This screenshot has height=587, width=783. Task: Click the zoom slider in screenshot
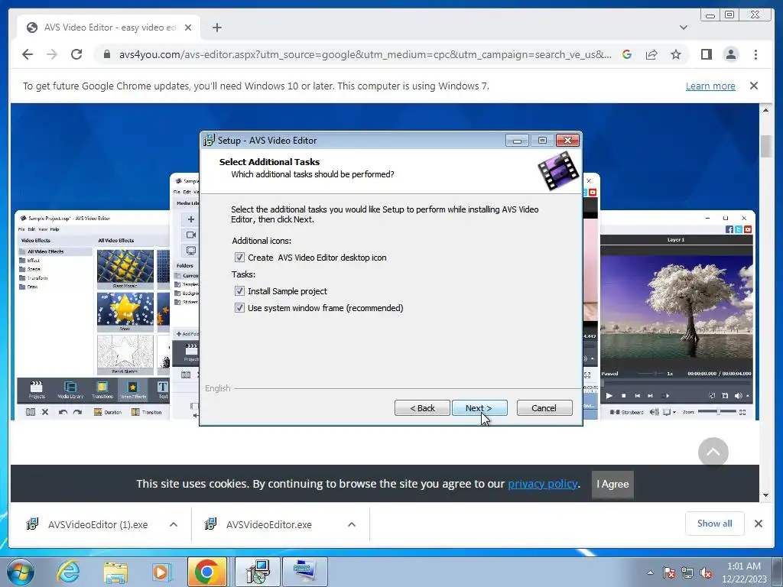(x=717, y=411)
